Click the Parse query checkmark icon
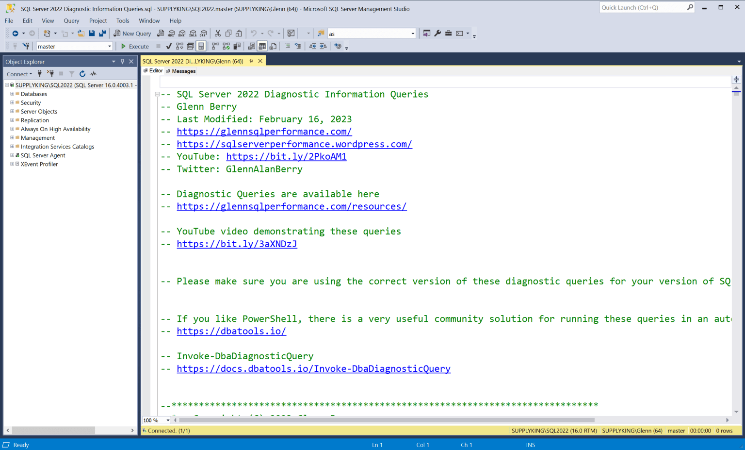The height and width of the screenshot is (450, 745). 169,46
